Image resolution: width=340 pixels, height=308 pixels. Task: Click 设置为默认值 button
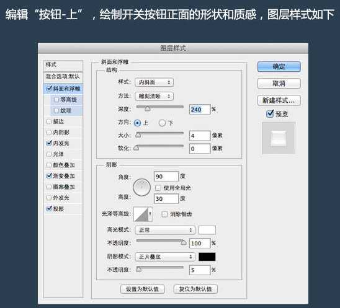[143, 289]
